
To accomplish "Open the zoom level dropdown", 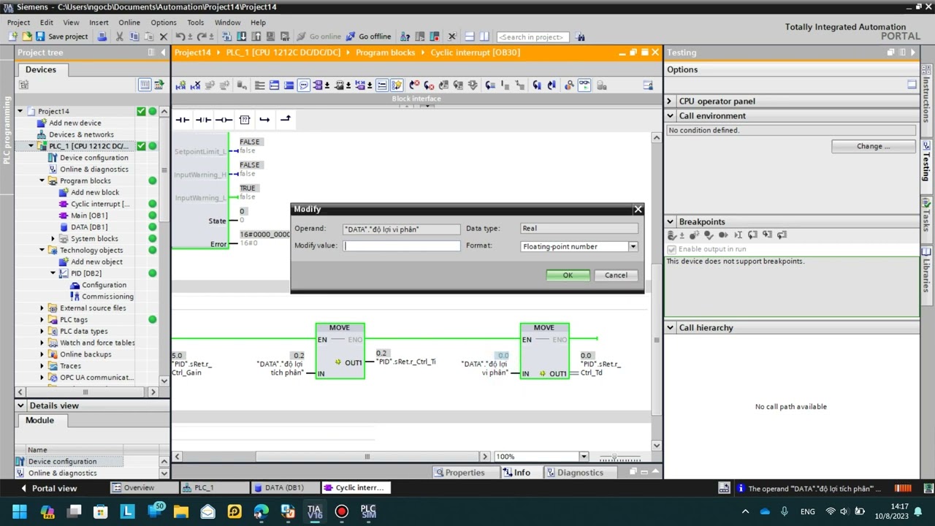I will pyautogui.click(x=583, y=457).
